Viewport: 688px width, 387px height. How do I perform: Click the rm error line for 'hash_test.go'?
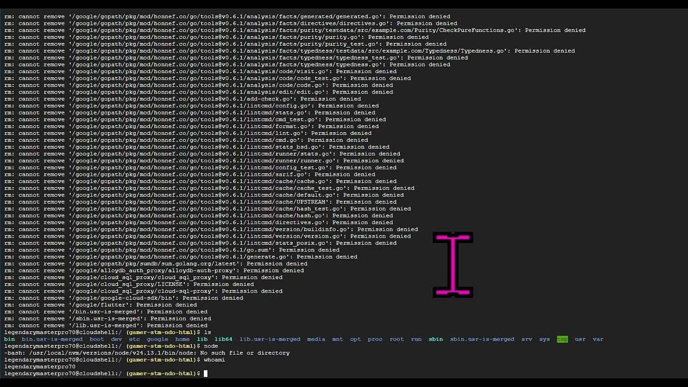click(207, 209)
